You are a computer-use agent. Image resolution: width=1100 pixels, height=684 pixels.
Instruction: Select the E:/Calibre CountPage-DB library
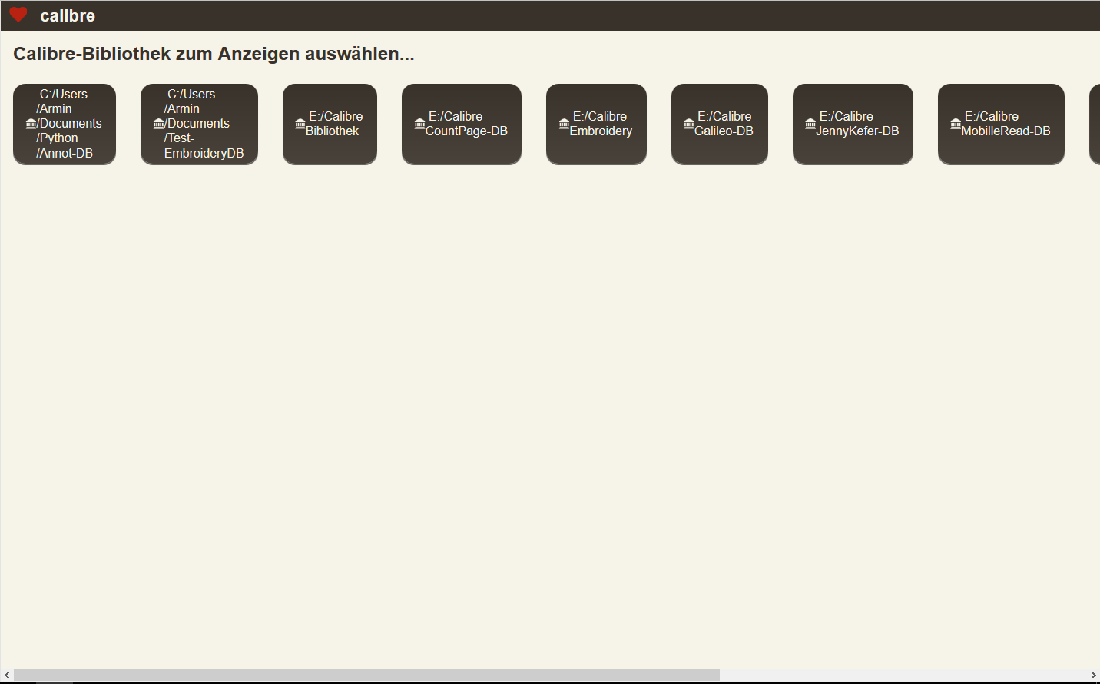[x=462, y=124]
